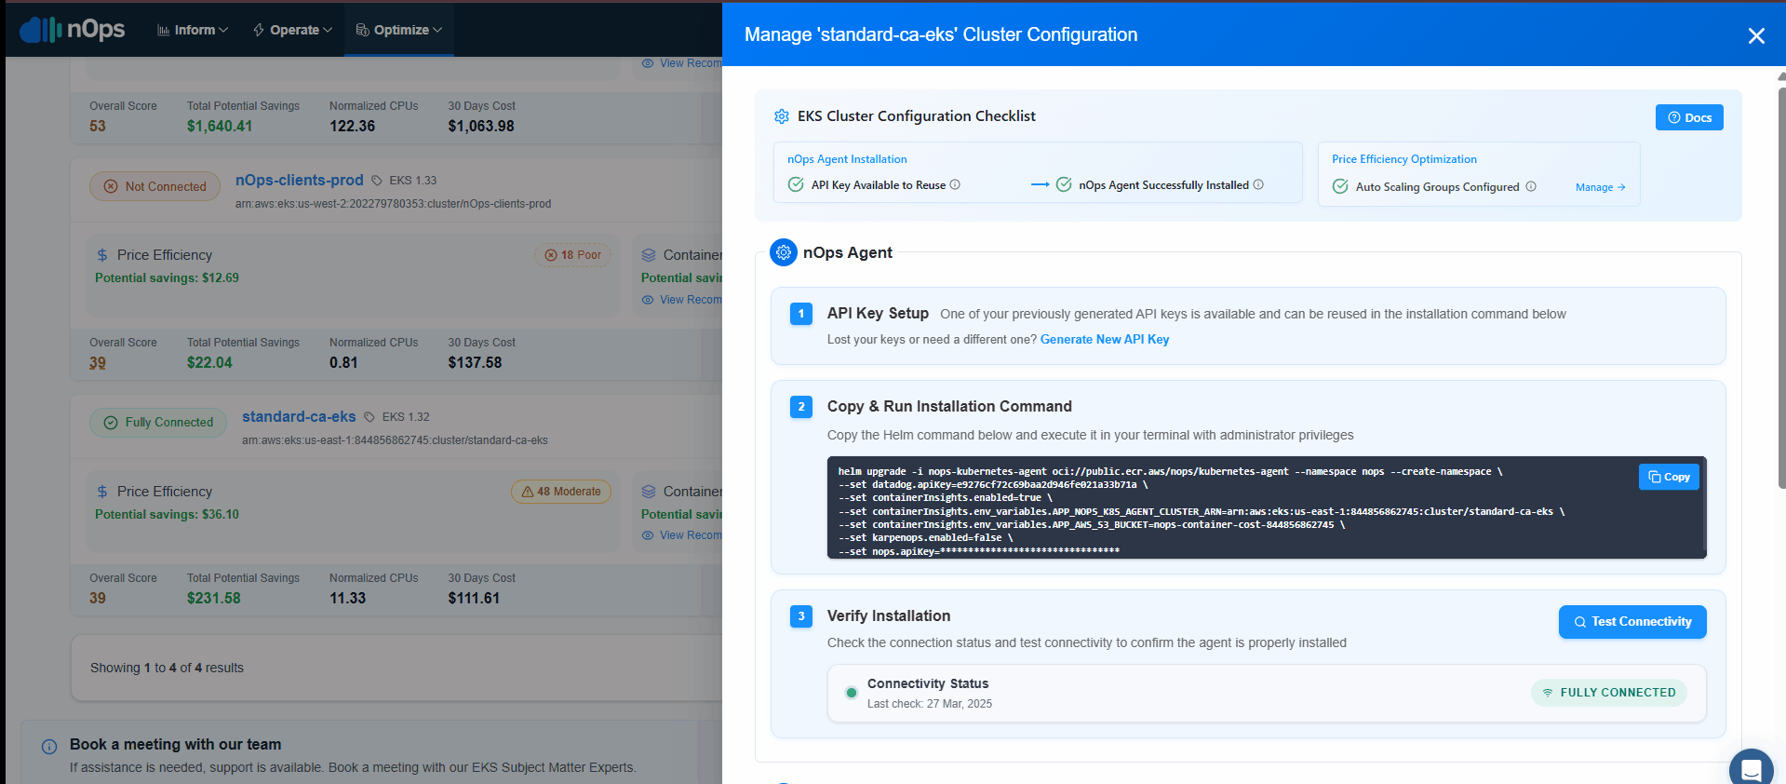Show info for Auto Scaling Groups Configured
The height and width of the screenshot is (784, 1786).
[1531, 186]
